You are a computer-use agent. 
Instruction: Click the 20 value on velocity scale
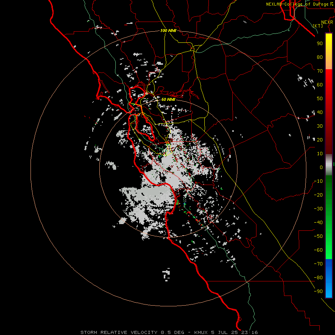pyautogui.click(x=320, y=140)
